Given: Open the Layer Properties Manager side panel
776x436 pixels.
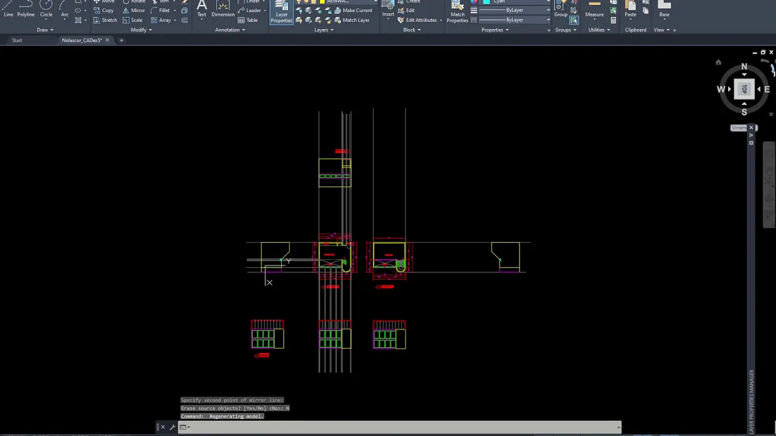Looking at the screenshot, I should tap(752, 401).
